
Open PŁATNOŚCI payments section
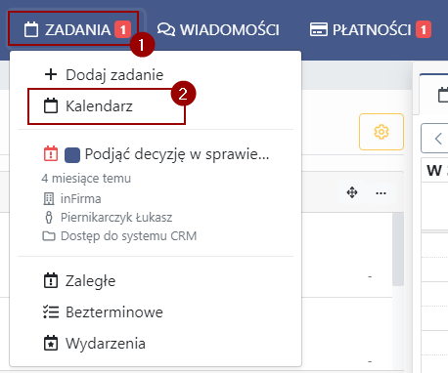pos(370,29)
